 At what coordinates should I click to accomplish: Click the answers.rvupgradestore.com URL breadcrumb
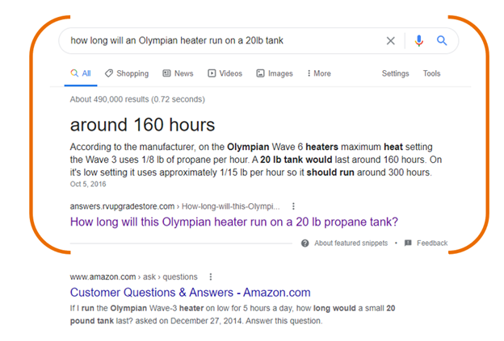(174, 206)
